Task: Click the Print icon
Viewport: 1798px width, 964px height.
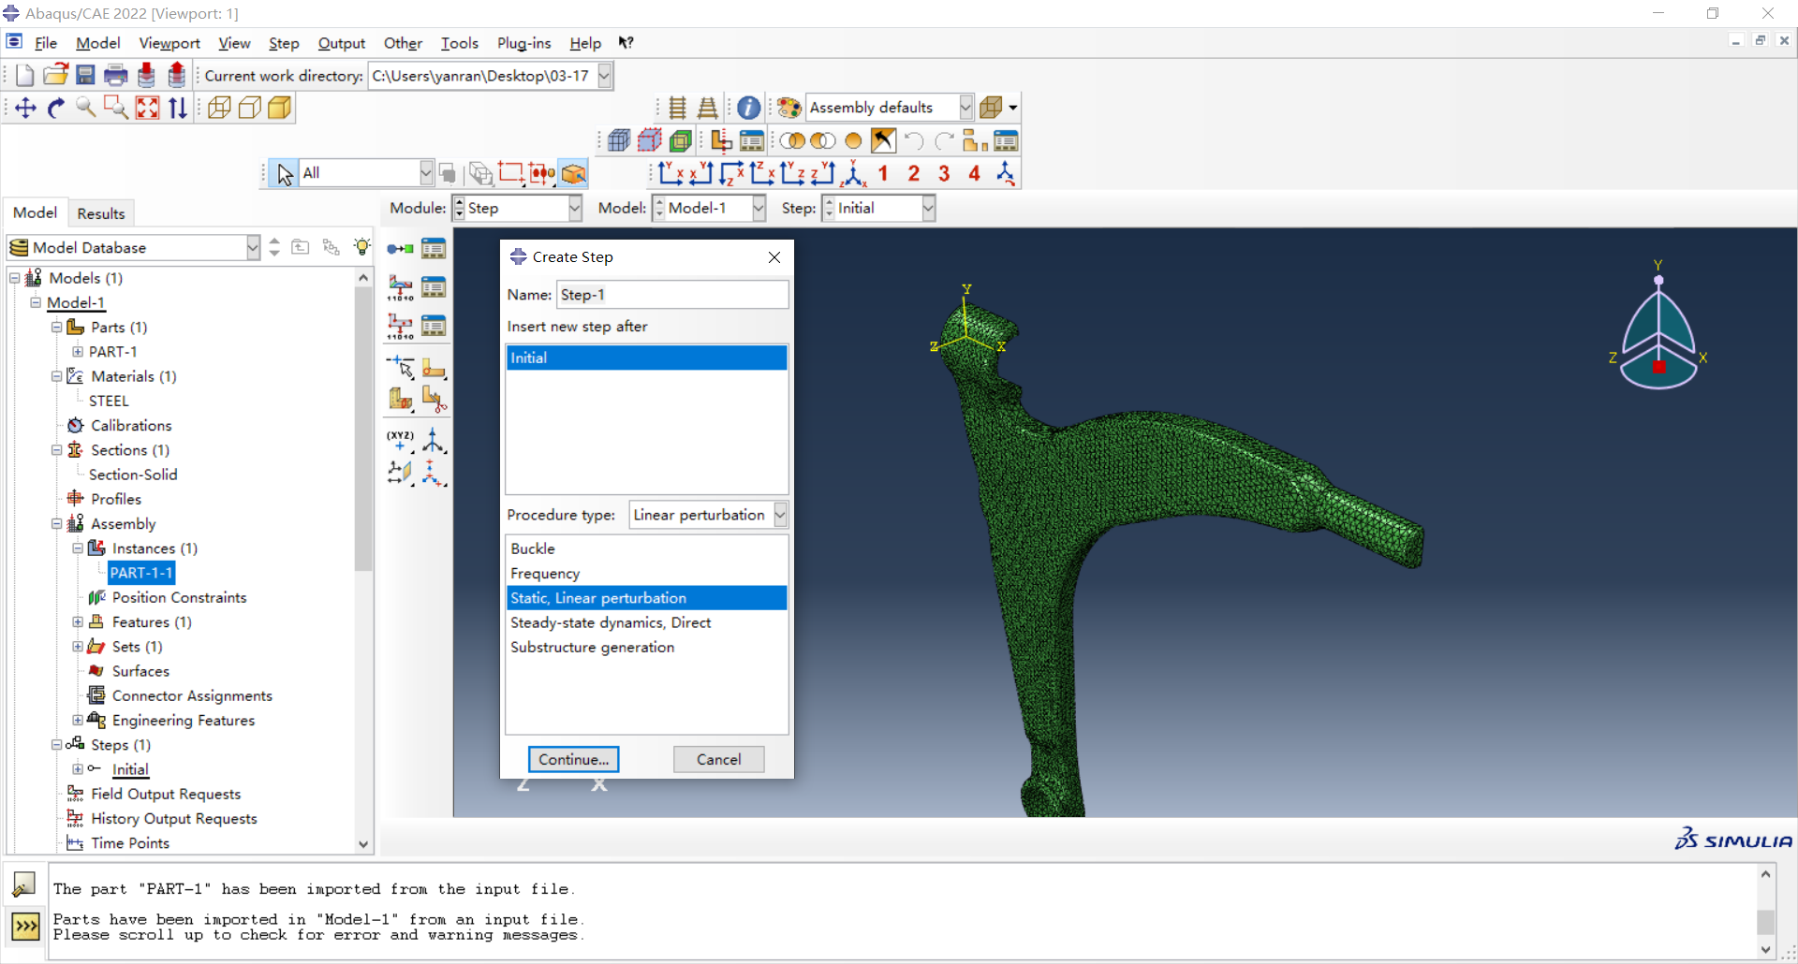Action: tap(116, 76)
